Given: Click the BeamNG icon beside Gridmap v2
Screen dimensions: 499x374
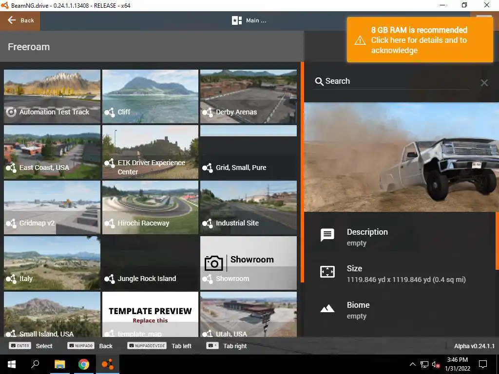Looking at the screenshot, I should (x=11, y=223).
